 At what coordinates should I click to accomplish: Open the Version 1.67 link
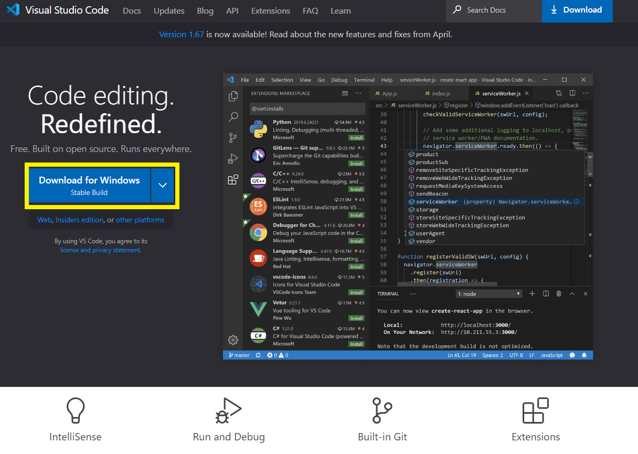(182, 34)
